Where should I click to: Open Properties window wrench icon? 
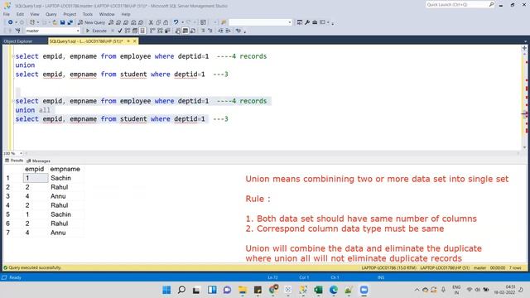pos(307,22)
